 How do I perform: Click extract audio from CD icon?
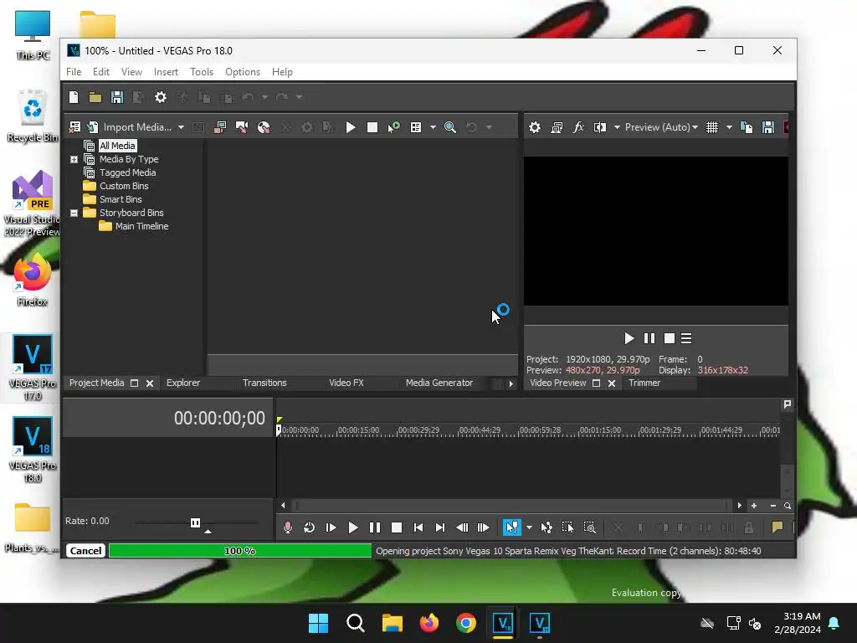coord(264,127)
